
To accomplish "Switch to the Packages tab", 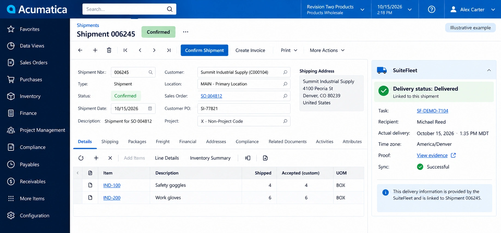I will coord(137,142).
